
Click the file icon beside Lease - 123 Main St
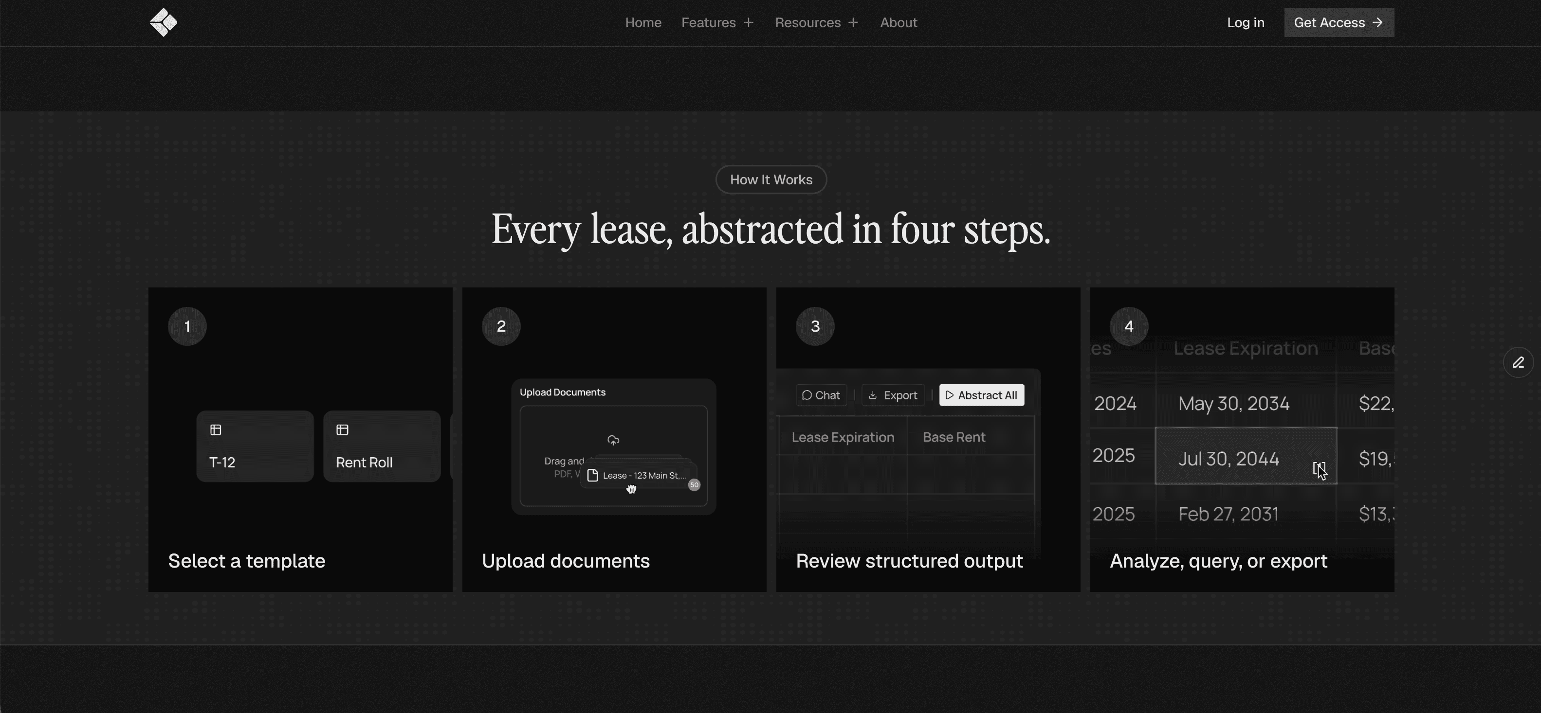[x=593, y=475]
